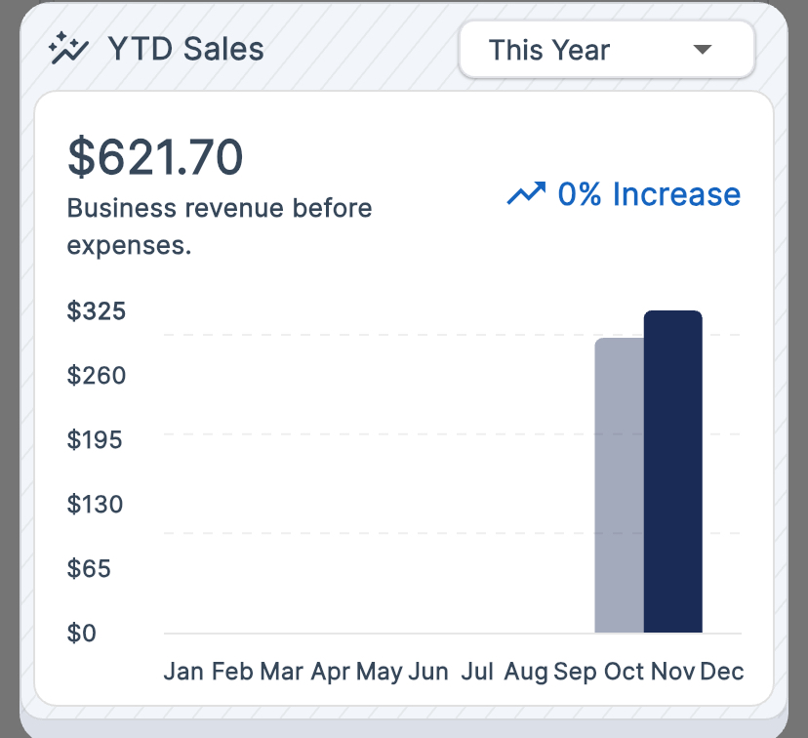Click the Jan month label
This screenshot has height=738, width=808.
183,672
